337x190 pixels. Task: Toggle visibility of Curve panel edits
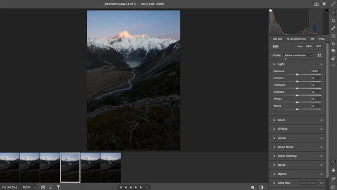[x=321, y=138]
